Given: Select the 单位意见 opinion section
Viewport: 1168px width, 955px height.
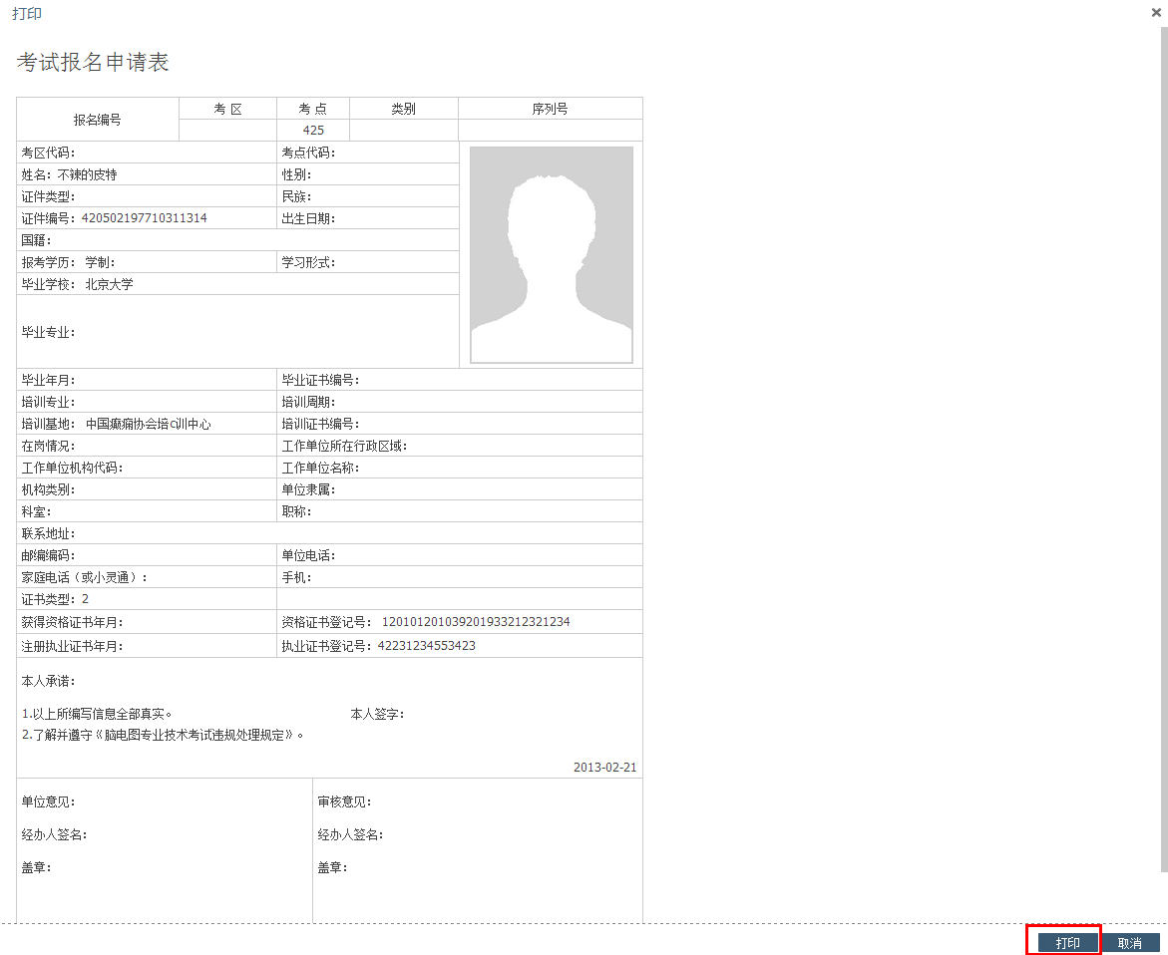Looking at the screenshot, I should (x=47, y=801).
